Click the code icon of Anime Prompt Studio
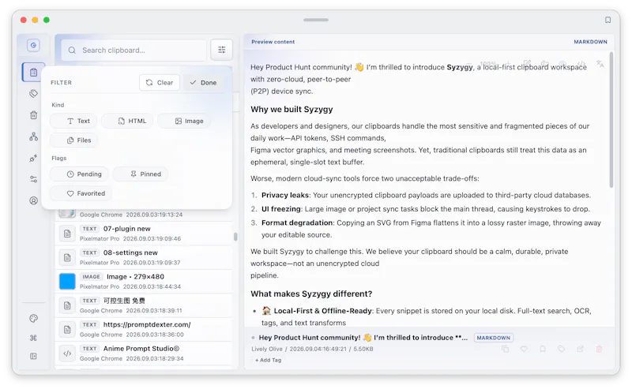 tap(67, 353)
